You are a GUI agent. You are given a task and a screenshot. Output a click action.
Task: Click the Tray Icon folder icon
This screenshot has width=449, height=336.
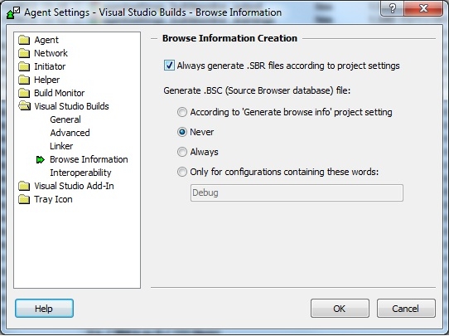pos(24,199)
